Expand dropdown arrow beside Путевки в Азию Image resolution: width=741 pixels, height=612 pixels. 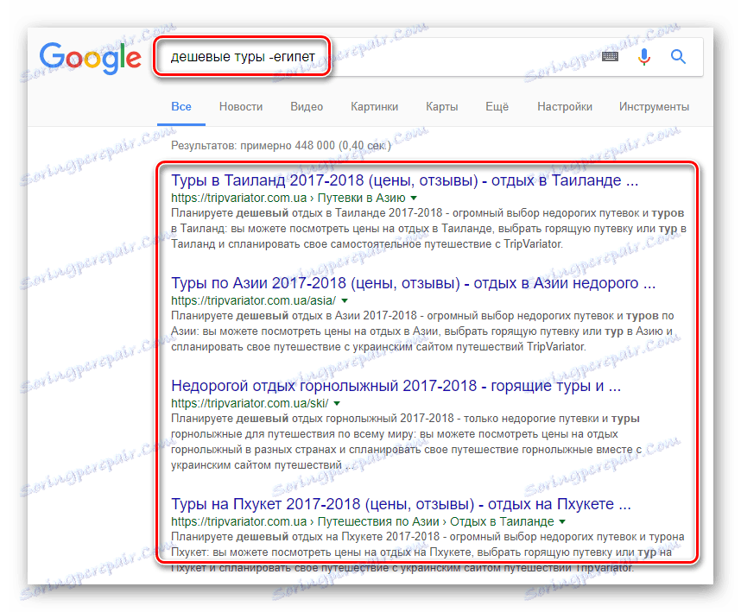415,199
